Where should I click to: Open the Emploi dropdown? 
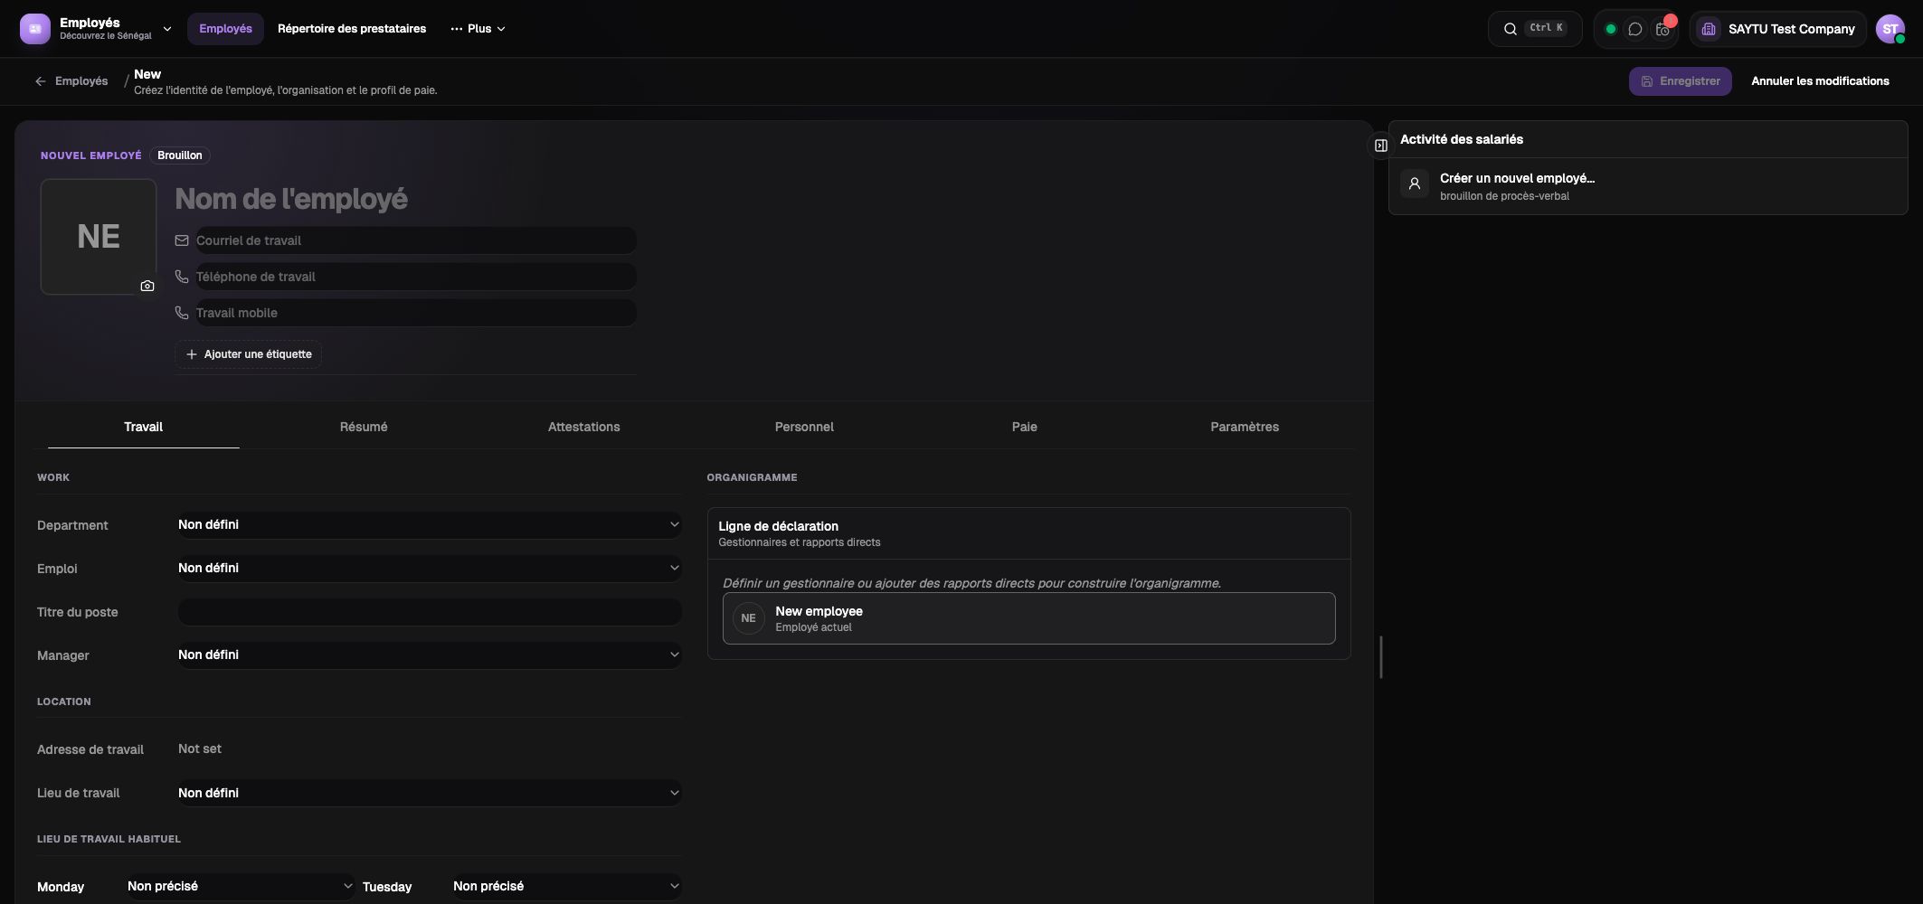pyautogui.click(x=429, y=569)
